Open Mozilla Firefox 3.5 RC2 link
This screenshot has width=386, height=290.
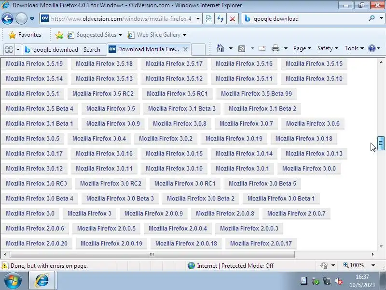click(103, 93)
